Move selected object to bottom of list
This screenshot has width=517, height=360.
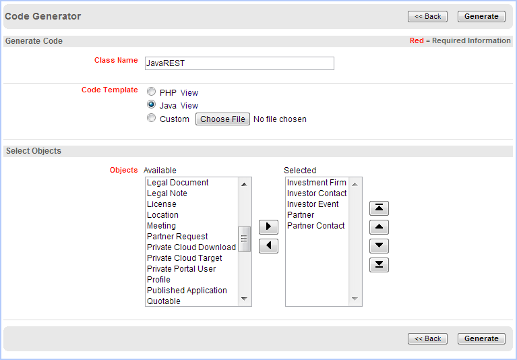coord(379,265)
